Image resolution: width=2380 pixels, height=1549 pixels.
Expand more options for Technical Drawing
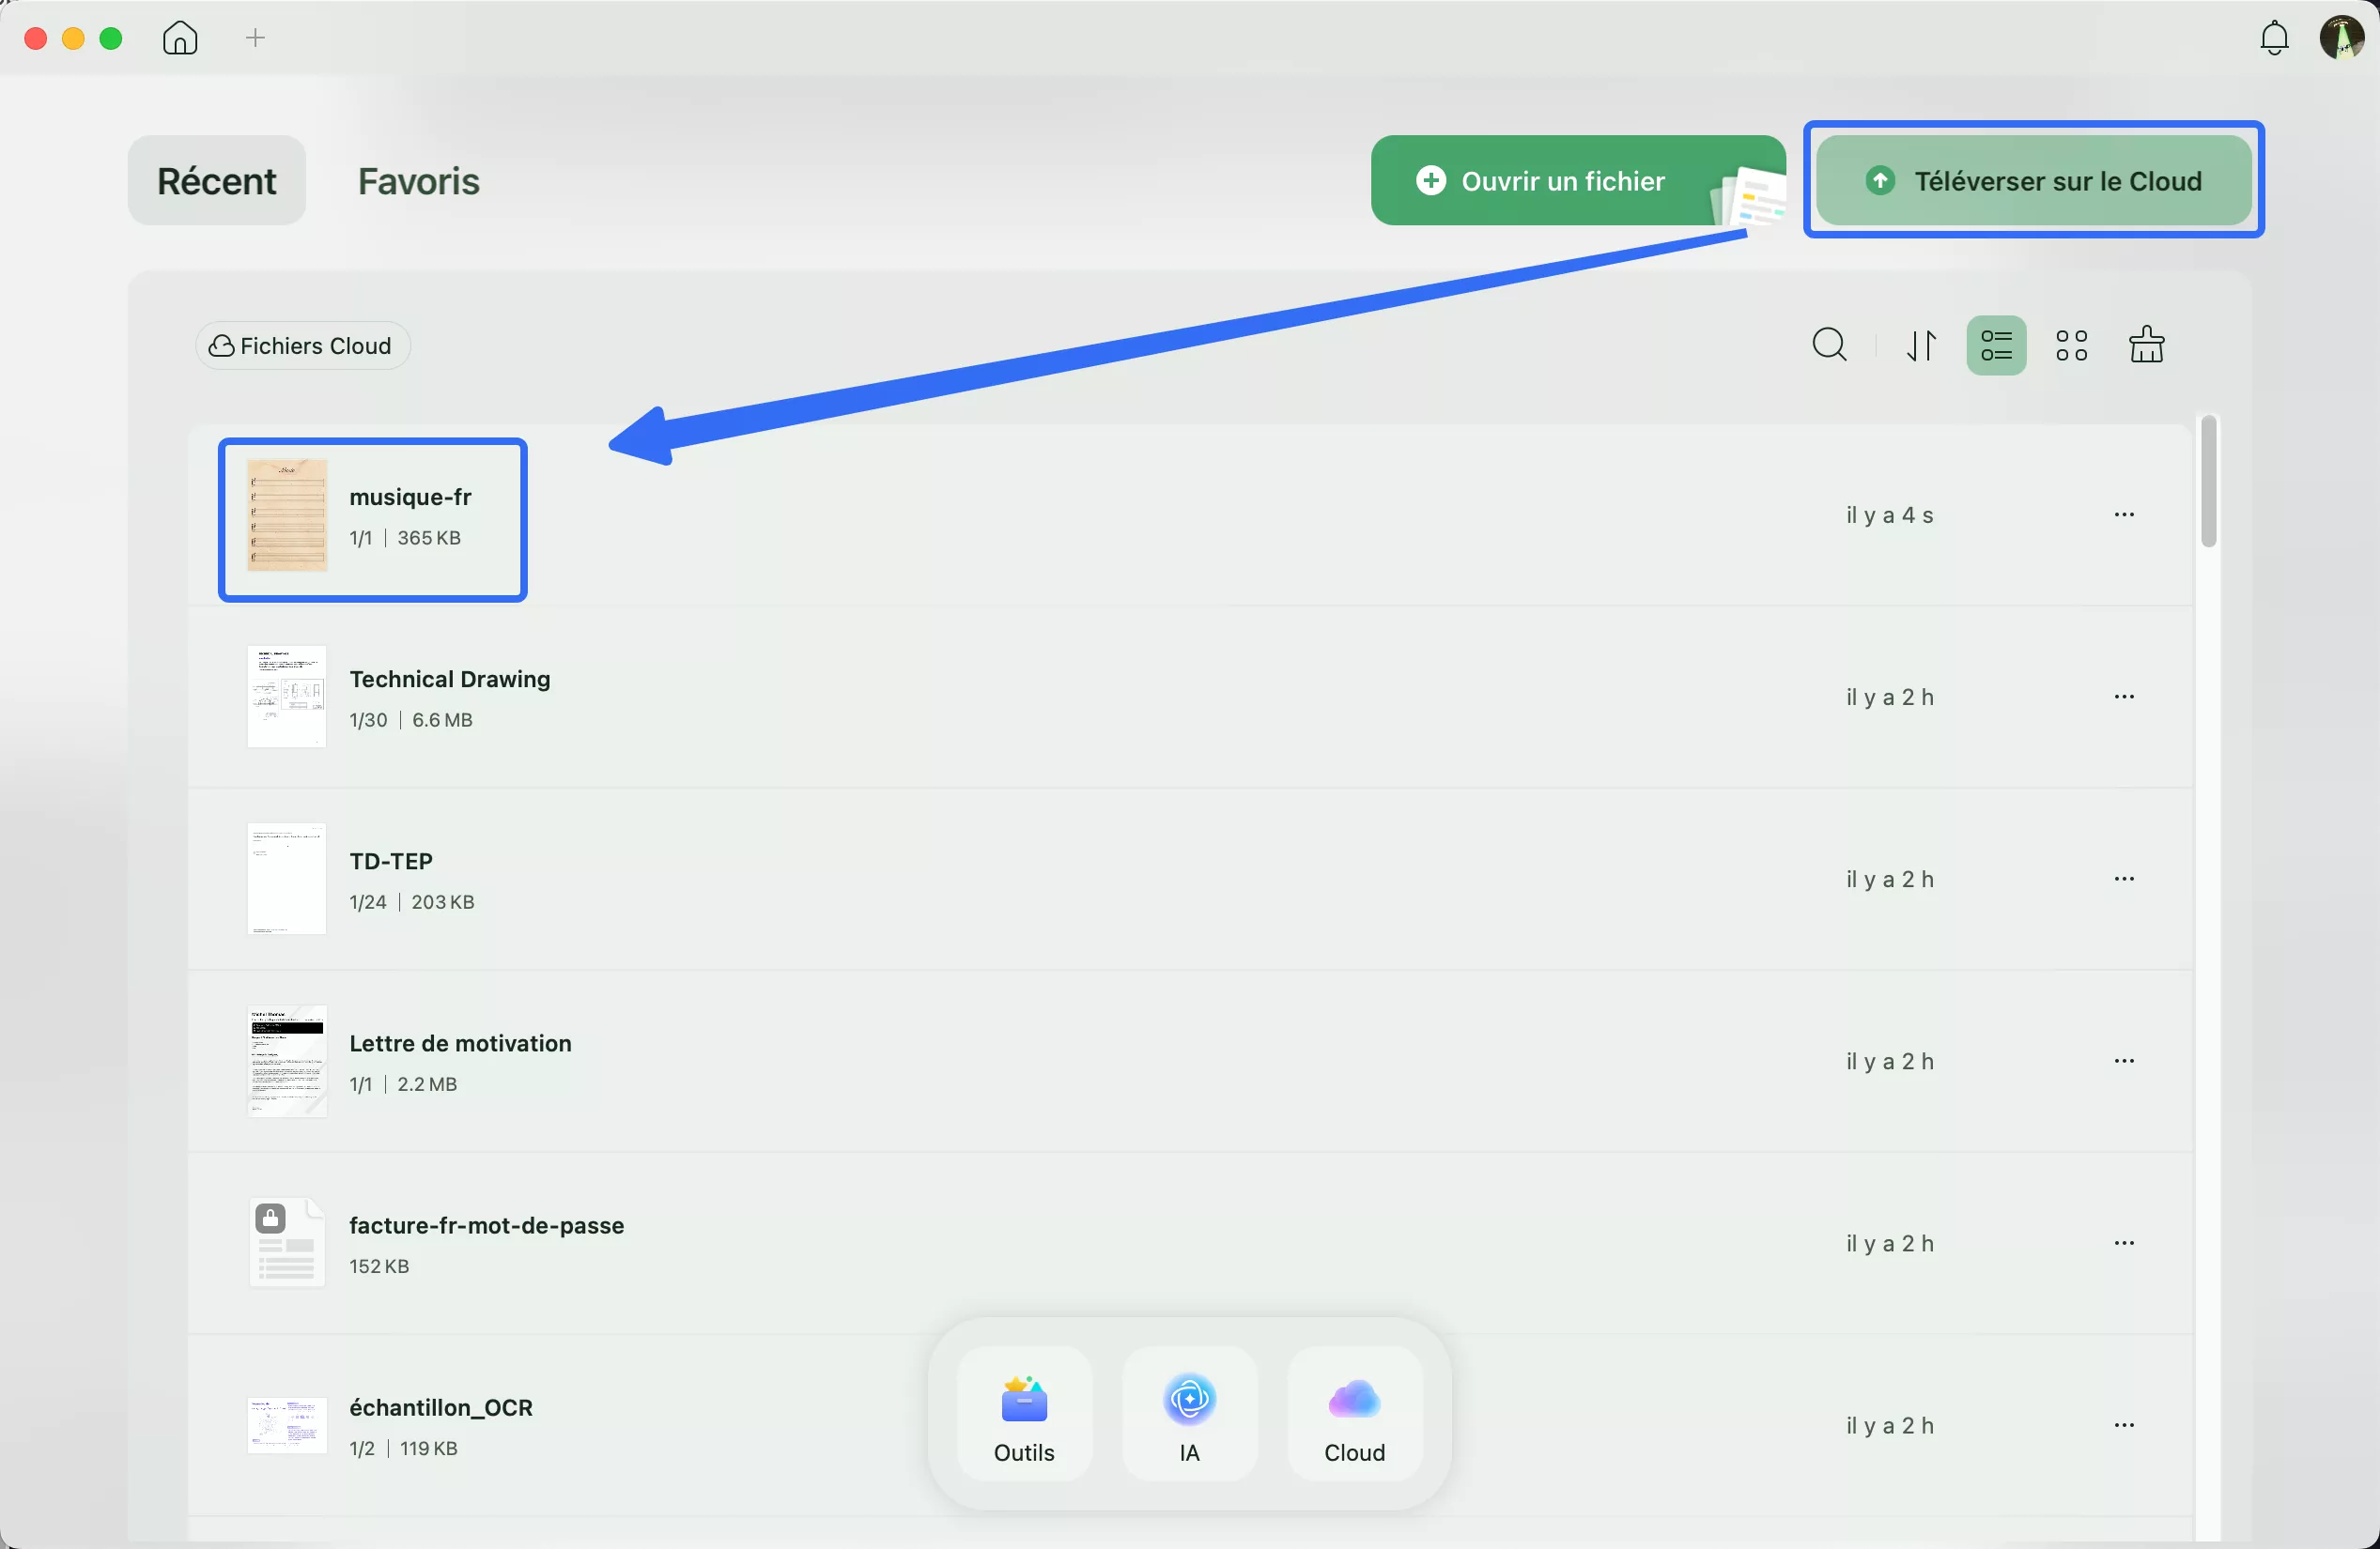tap(2124, 697)
